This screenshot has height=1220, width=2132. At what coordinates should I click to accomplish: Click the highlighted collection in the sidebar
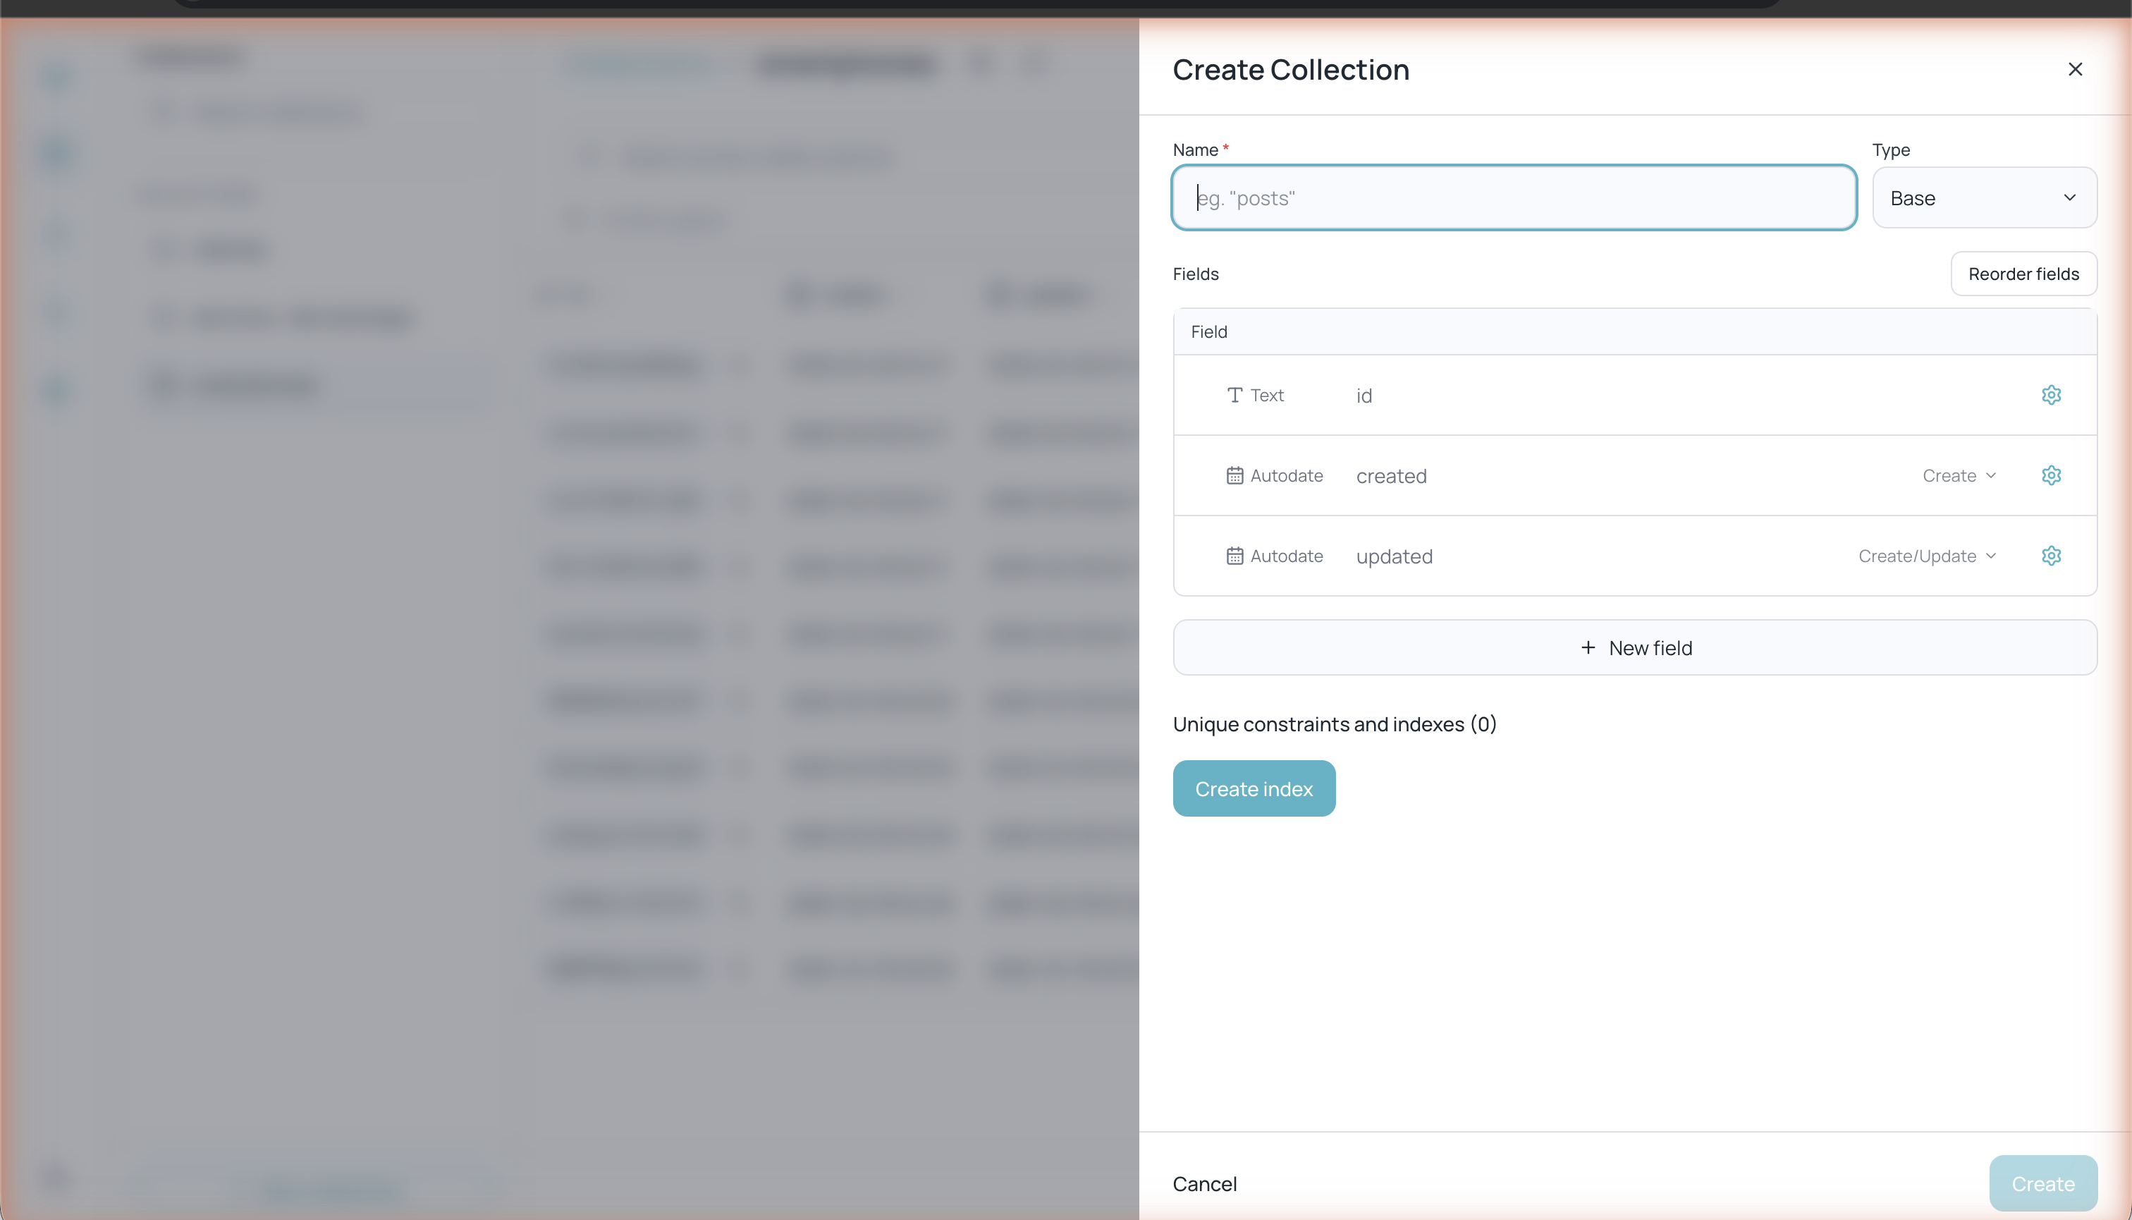click(x=313, y=386)
